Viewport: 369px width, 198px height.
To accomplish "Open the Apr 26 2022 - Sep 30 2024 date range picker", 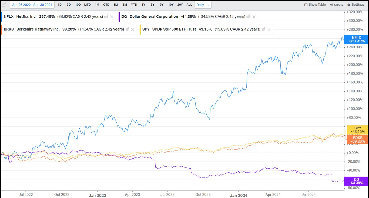I will 32,5.
